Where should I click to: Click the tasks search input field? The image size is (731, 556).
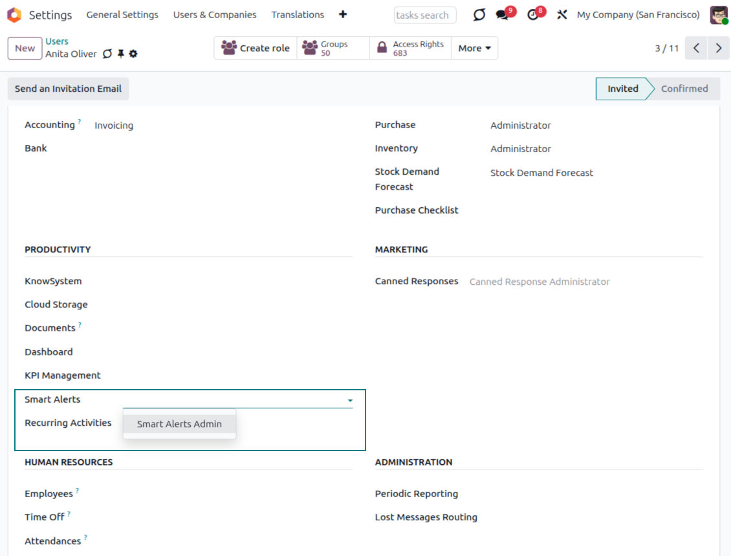coord(424,16)
